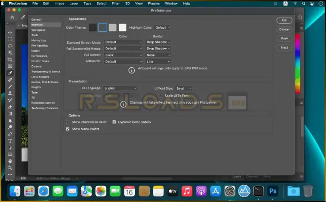
Task: Select the Lasso tool
Action: pyautogui.click(x=10, y=46)
